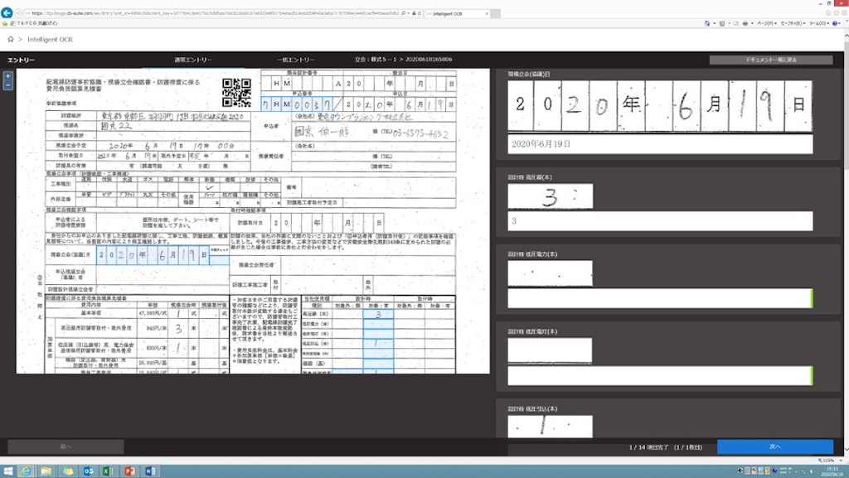Open the Windows Start button

coord(8,471)
